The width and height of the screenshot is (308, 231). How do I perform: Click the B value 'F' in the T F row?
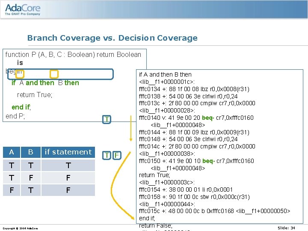(31, 178)
